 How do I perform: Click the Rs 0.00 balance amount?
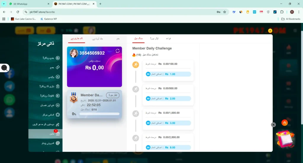pos(94,68)
